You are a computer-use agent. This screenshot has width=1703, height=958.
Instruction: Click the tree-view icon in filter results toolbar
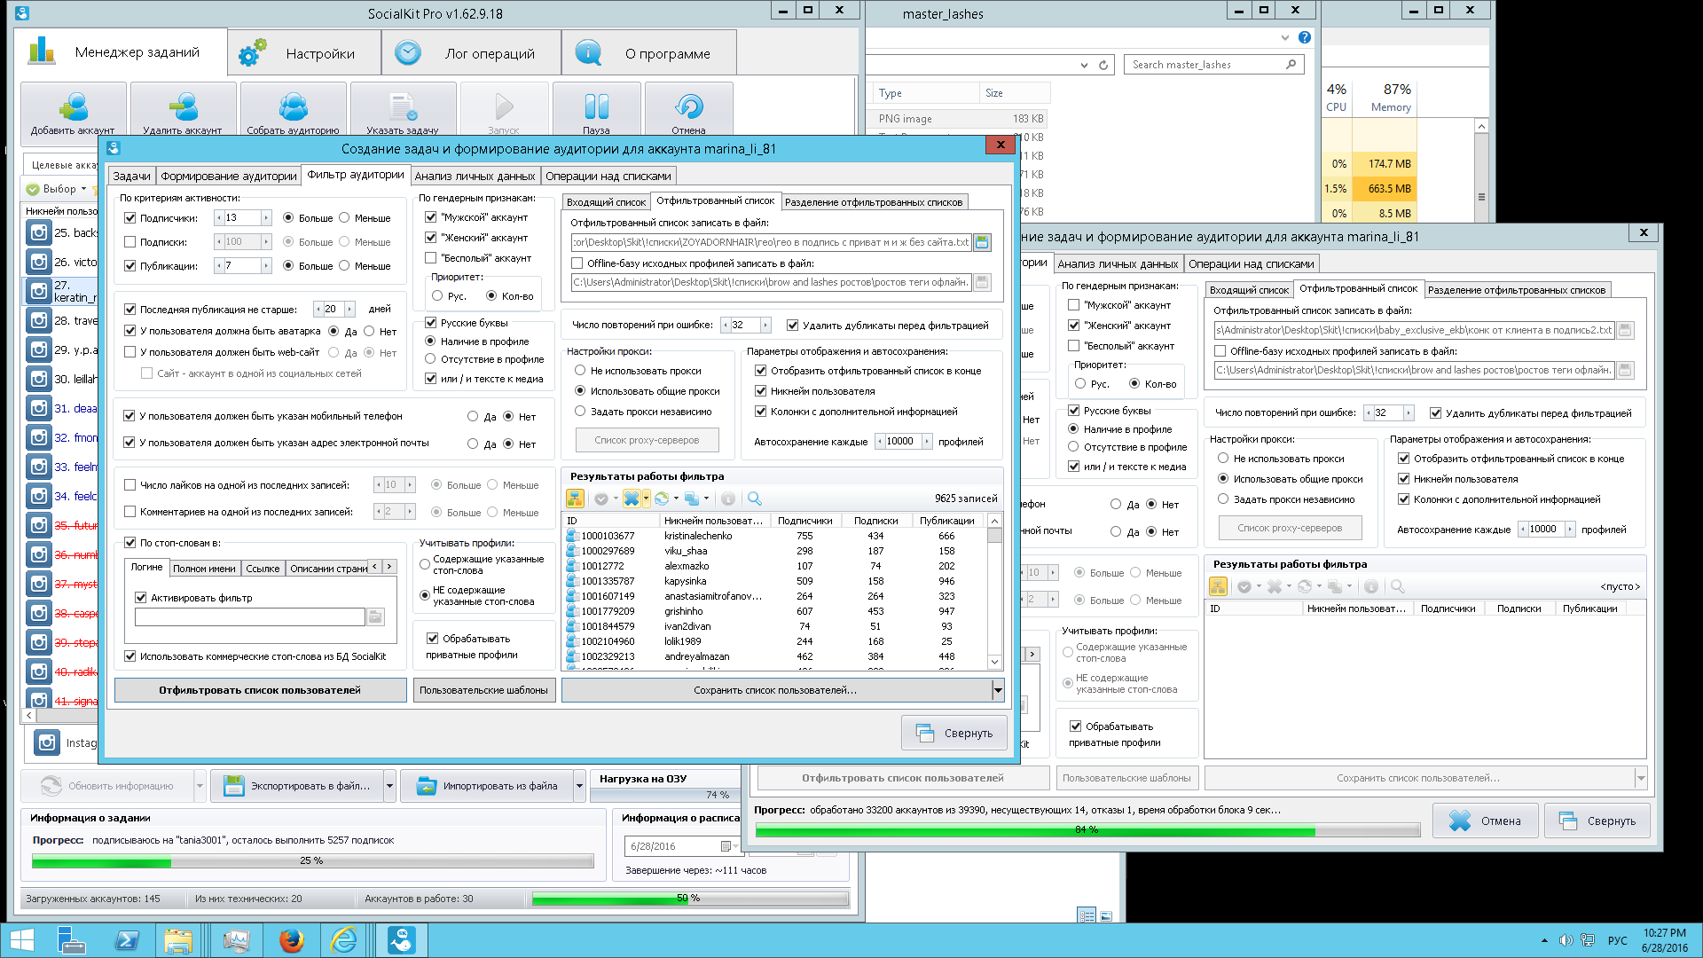575,499
